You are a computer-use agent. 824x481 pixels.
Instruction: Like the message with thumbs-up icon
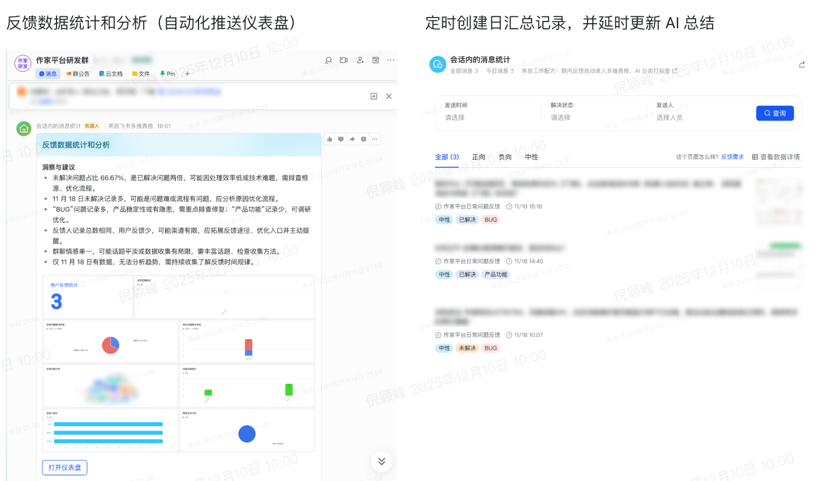[330, 139]
